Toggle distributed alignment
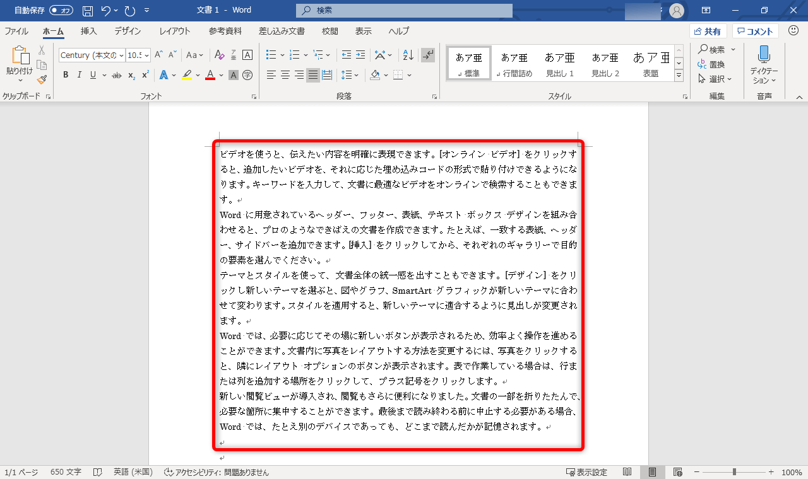The image size is (808, 479). pyautogui.click(x=327, y=75)
